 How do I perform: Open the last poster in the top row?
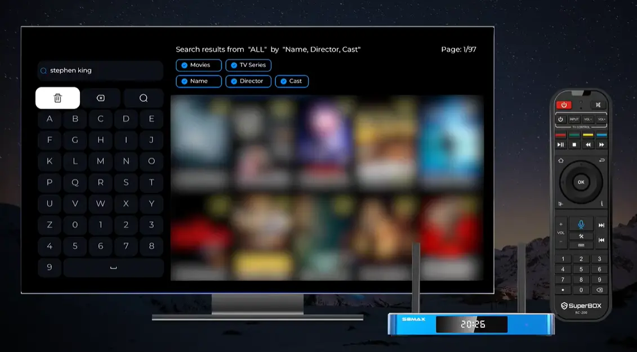451,143
